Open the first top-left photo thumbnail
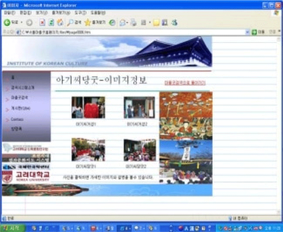Image resolution: width=283 pixels, height=232 pixels. click(88, 107)
